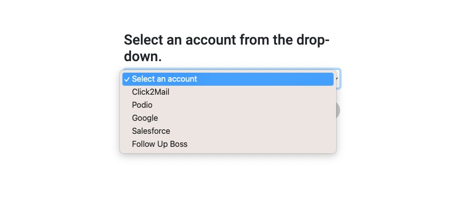Choose the Podio account option

[142, 105]
